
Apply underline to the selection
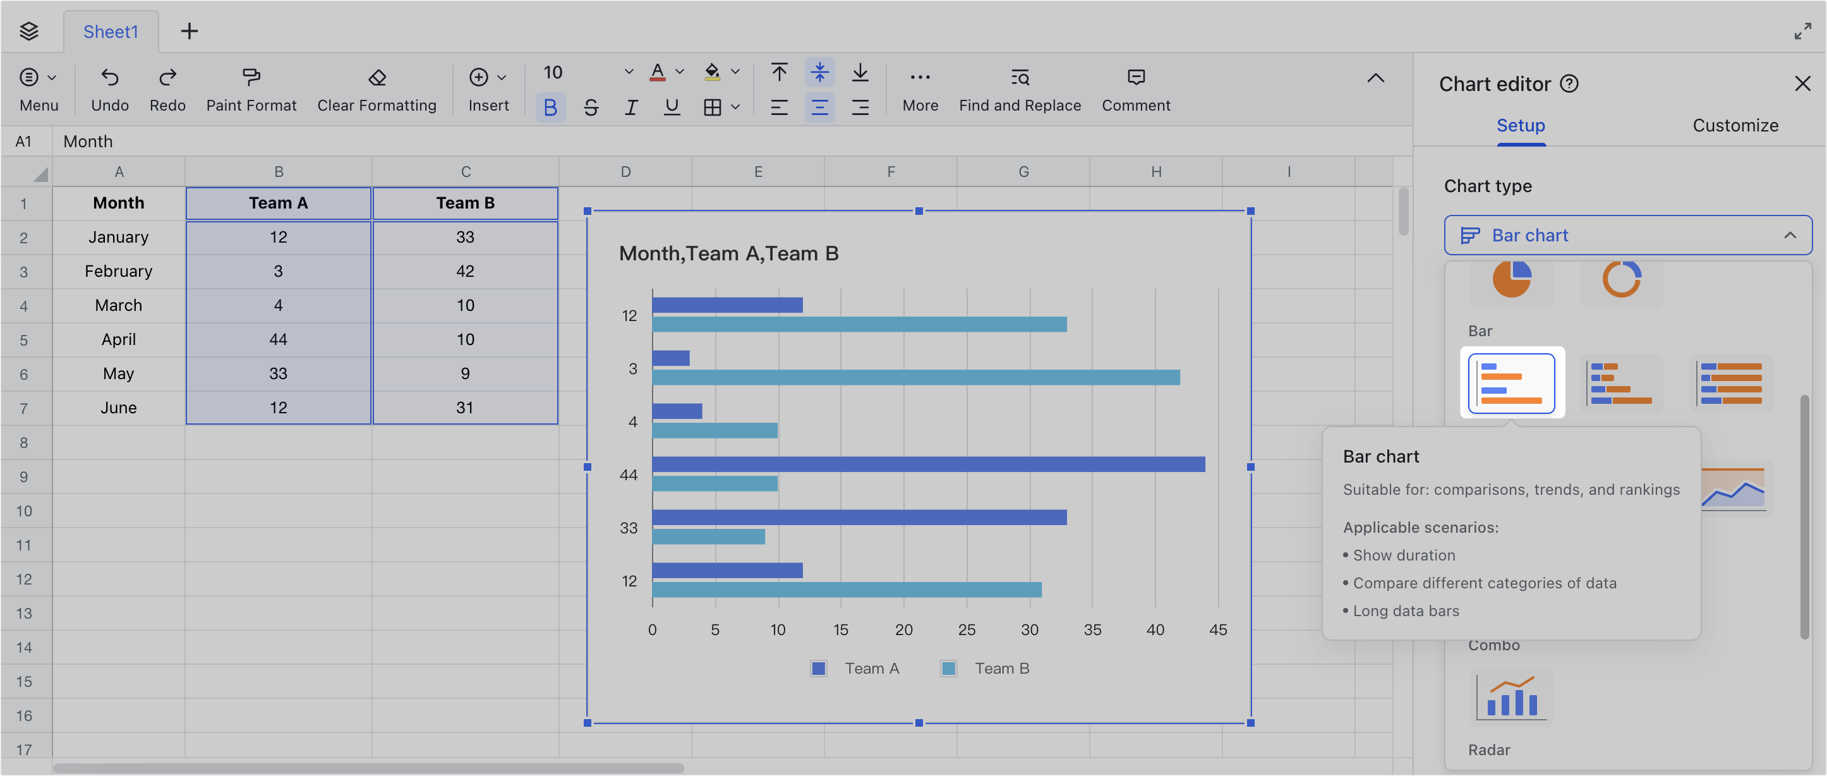671,107
